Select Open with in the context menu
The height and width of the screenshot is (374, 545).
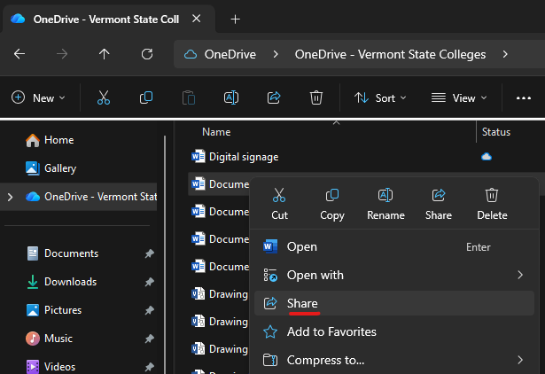394,275
